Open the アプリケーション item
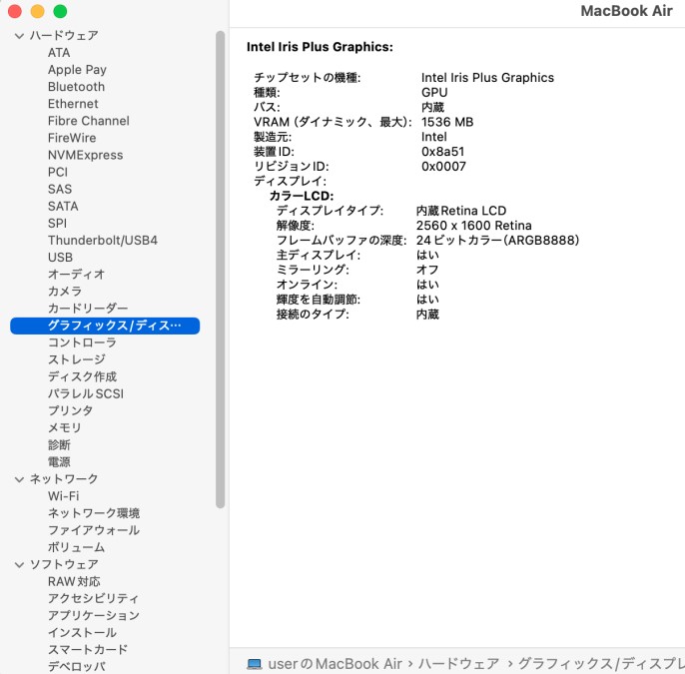This screenshot has height=674, width=685. coord(94,615)
